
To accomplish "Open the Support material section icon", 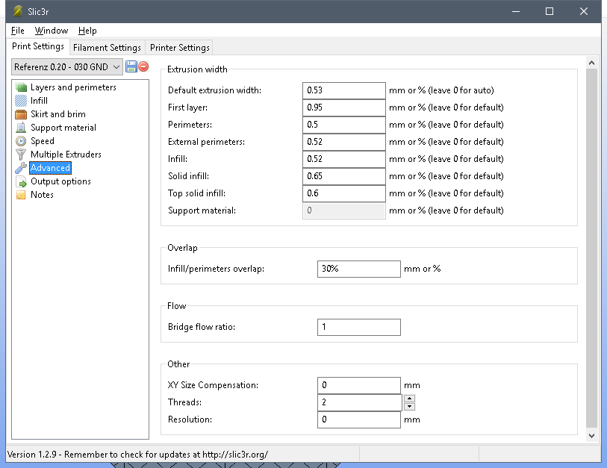I will click(x=21, y=128).
